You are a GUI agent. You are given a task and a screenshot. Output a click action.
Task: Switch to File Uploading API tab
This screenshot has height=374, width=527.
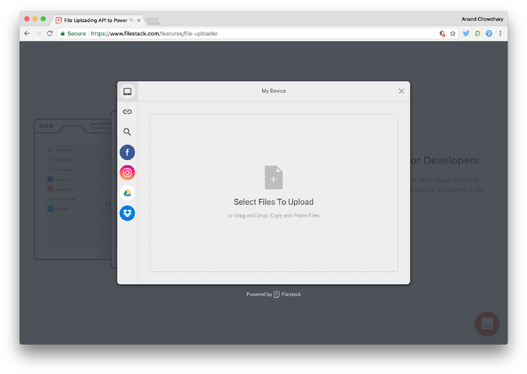pyautogui.click(x=97, y=20)
